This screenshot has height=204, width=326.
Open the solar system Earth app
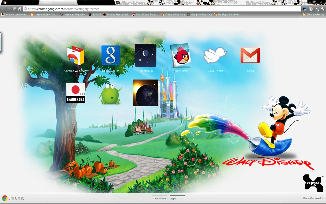click(x=145, y=93)
